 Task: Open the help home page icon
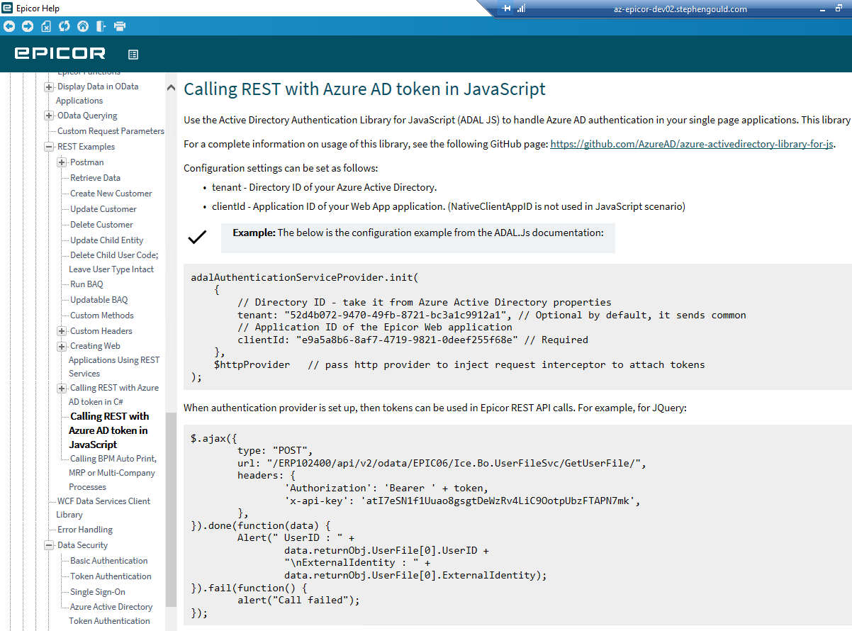coord(83,26)
